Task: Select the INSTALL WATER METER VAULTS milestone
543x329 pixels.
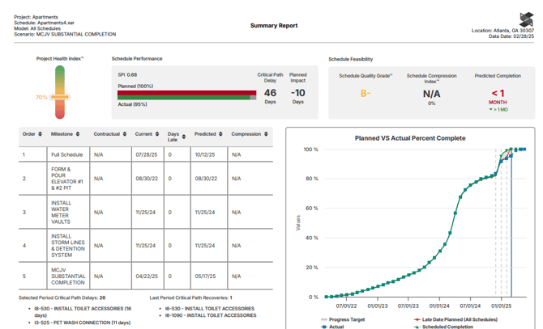Action: 62,213
